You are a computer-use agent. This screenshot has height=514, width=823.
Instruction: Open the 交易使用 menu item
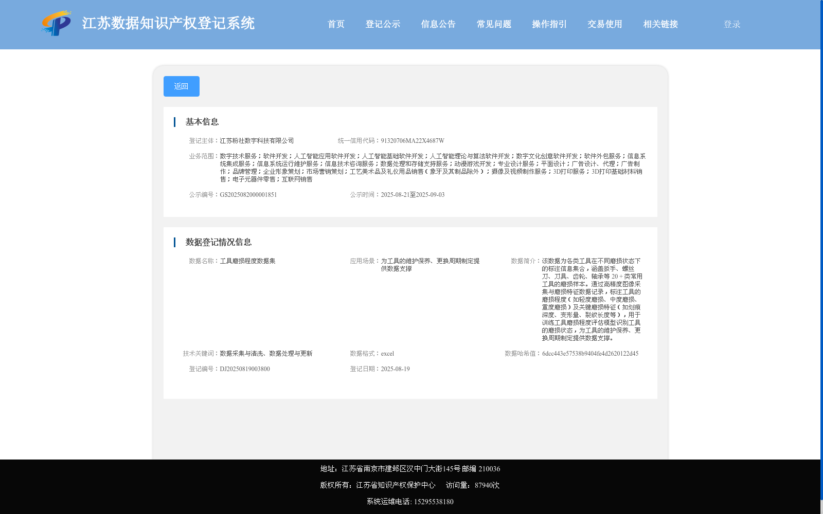pos(605,24)
